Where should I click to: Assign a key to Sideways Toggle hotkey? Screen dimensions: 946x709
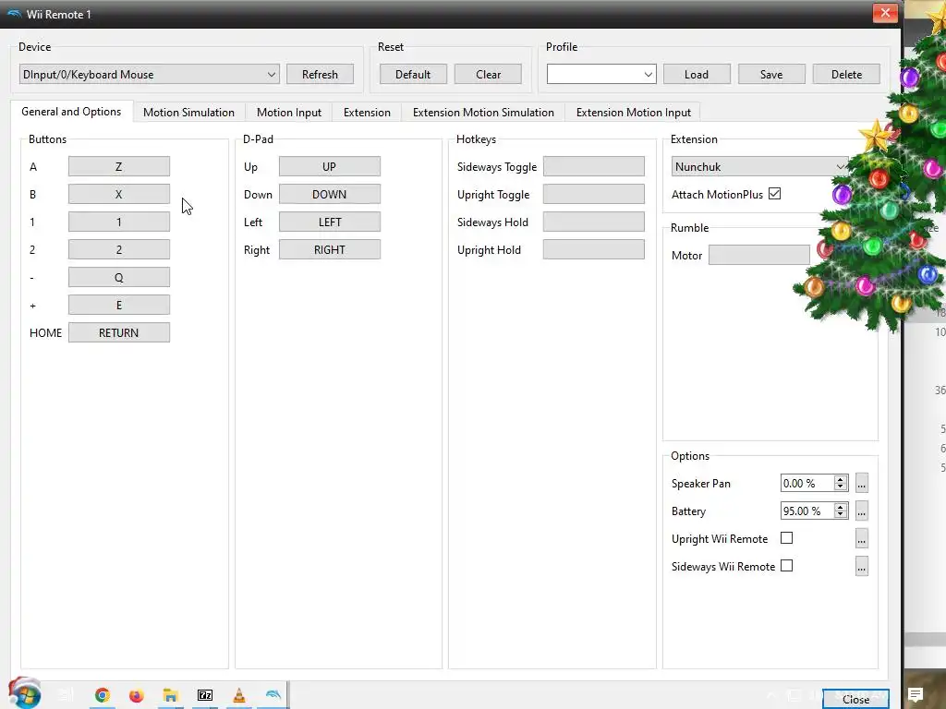tap(594, 166)
